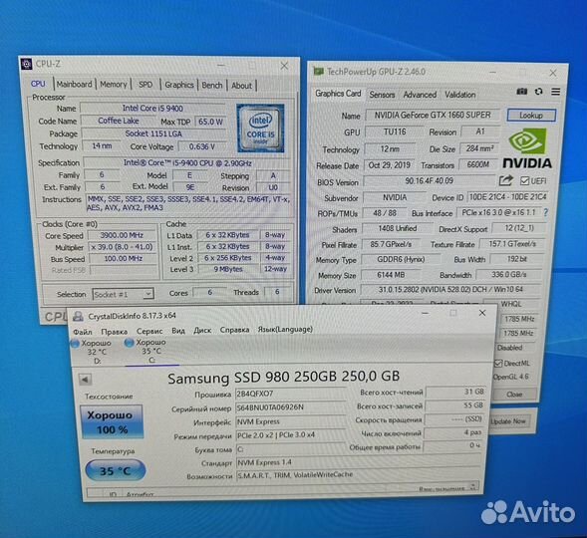Close the GPU-Z window
Screen dimensions: 587x538
[553, 73]
